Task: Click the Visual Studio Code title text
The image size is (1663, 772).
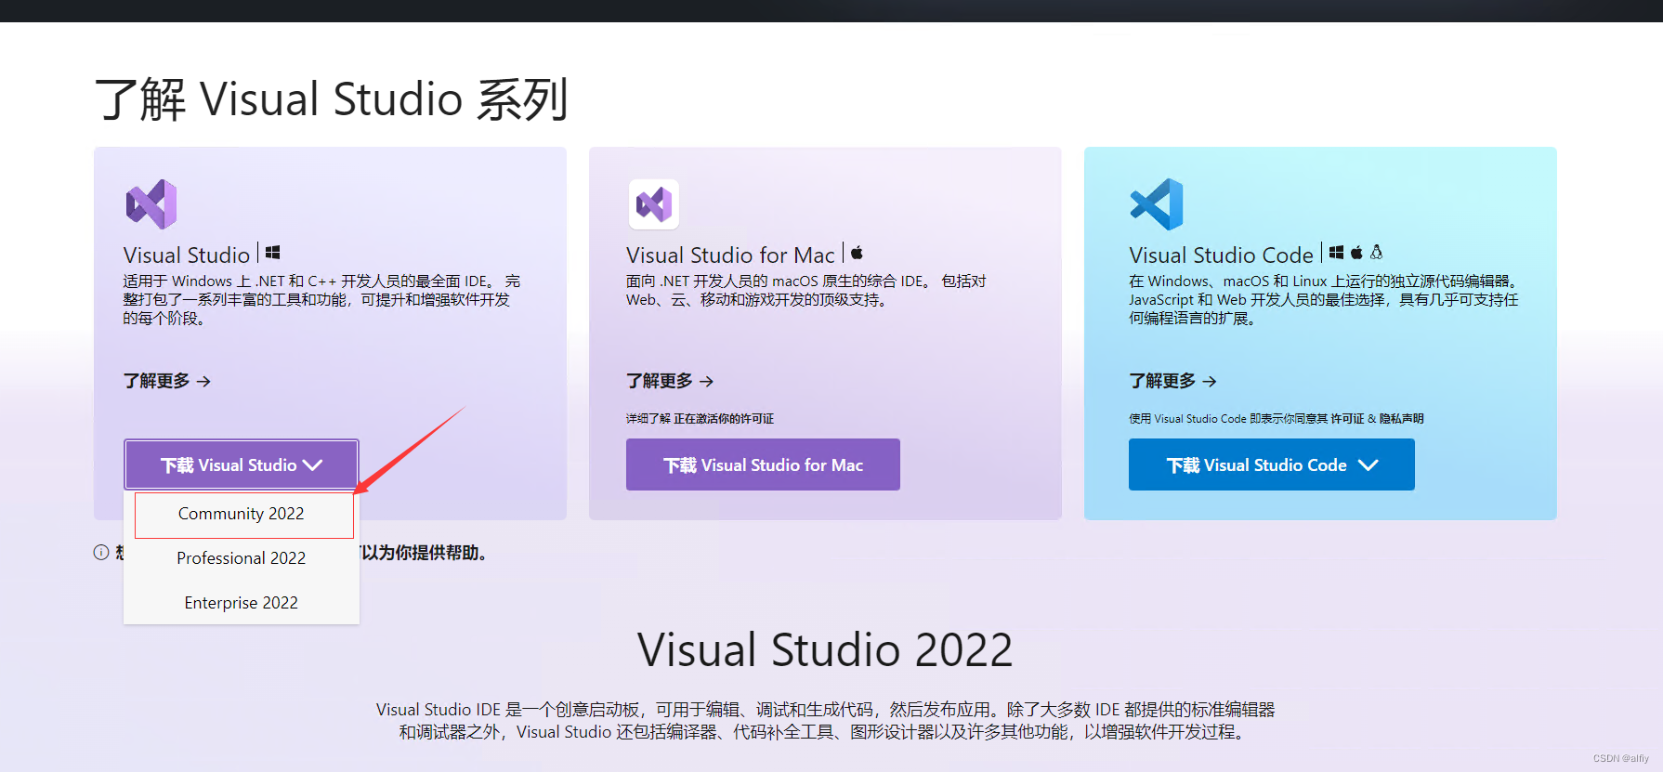Action: tap(1221, 255)
